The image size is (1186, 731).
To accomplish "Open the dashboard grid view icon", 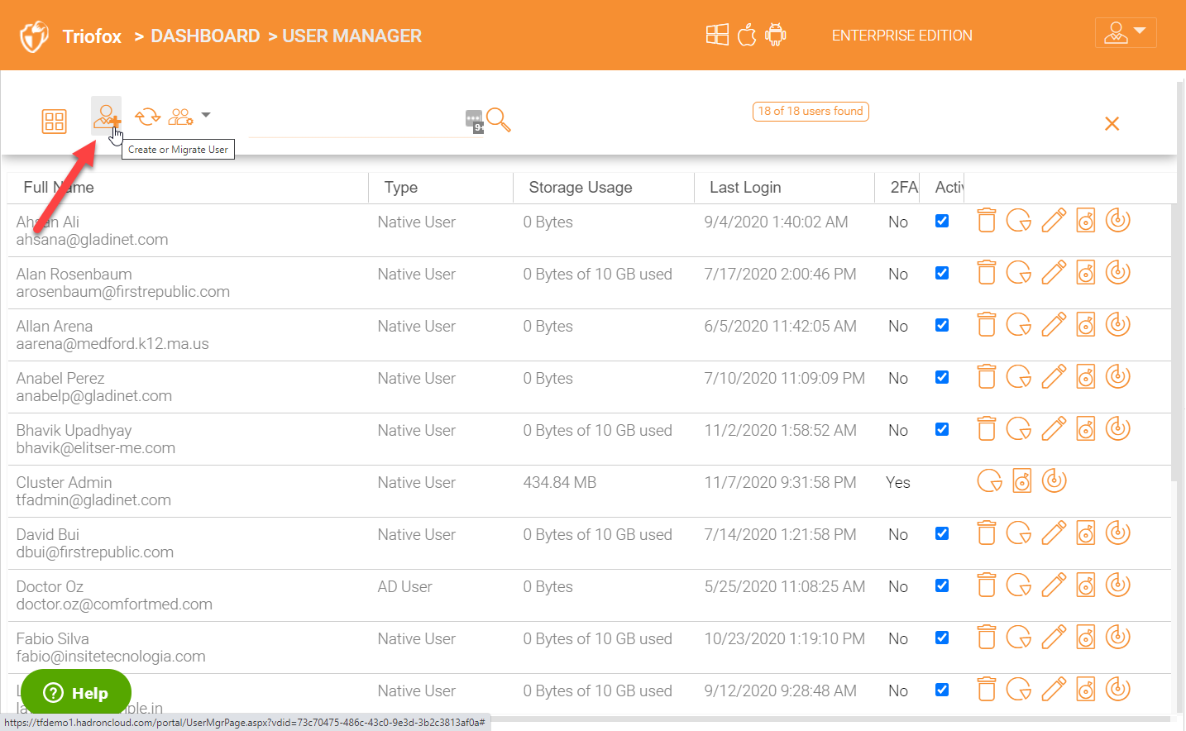I will pos(55,122).
